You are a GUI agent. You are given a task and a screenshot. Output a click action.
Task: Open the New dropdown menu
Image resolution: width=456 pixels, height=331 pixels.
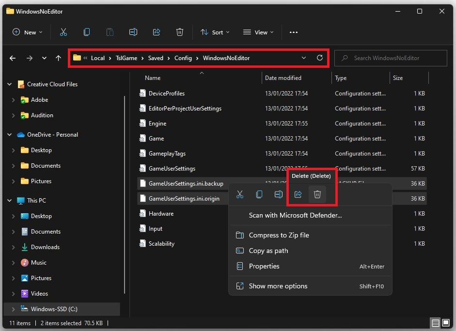pos(28,32)
